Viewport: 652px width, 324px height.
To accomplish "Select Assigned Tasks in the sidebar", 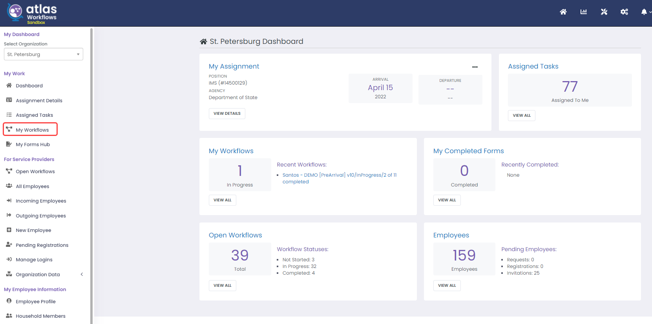I will [x=34, y=115].
